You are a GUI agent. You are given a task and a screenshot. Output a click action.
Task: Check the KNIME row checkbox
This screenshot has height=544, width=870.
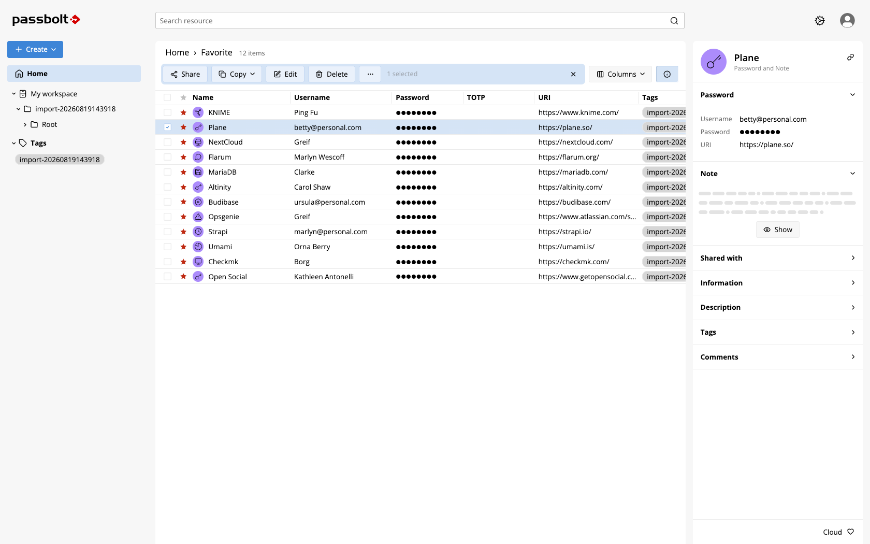(x=167, y=112)
